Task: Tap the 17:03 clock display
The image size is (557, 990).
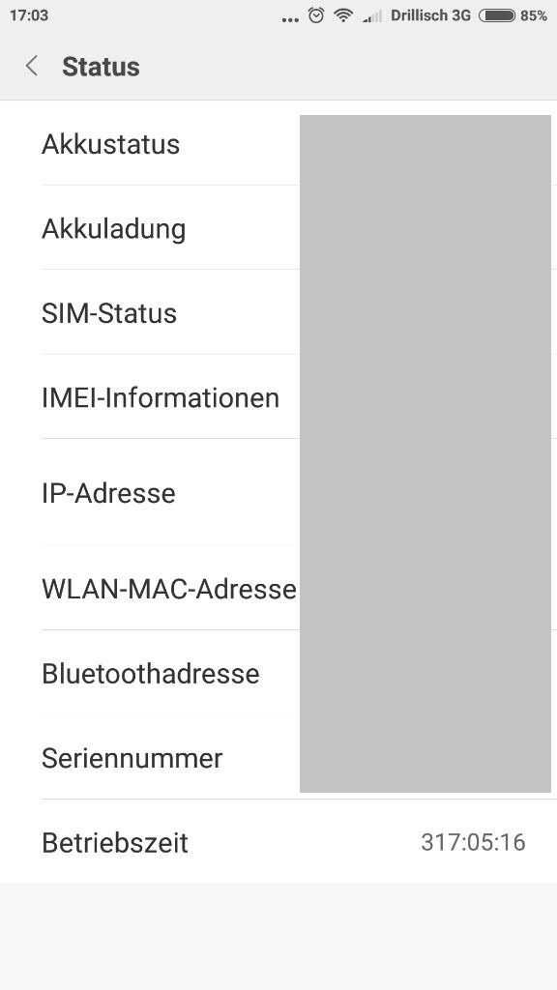Action: 28,15
